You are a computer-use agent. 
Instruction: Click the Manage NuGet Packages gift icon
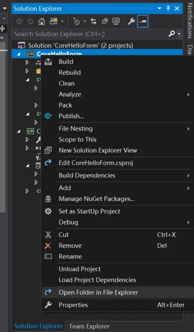(x=48, y=199)
